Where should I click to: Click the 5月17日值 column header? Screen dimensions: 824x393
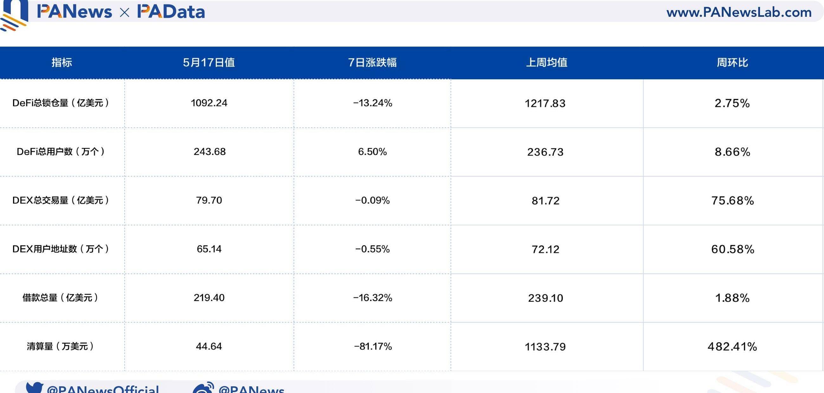209,62
